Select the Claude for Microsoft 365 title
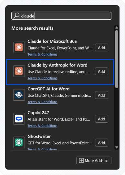The width and height of the screenshot is (125, 175). [52, 41]
